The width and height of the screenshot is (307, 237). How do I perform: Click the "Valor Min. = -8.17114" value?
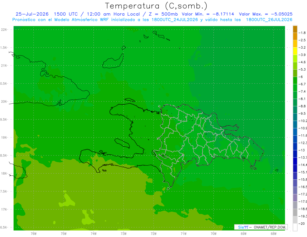pos(208,14)
